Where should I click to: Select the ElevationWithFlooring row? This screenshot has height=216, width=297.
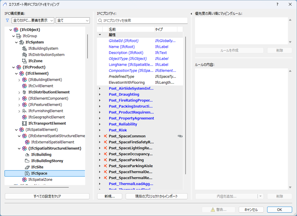point(140,82)
